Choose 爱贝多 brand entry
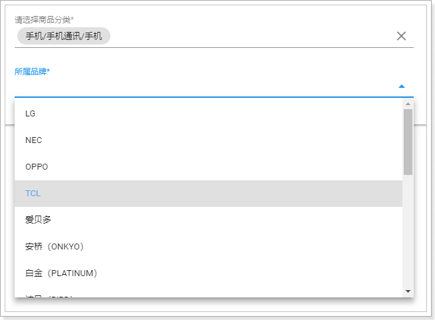Image resolution: width=435 pixels, height=320 pixels. [x=39, y=220]
